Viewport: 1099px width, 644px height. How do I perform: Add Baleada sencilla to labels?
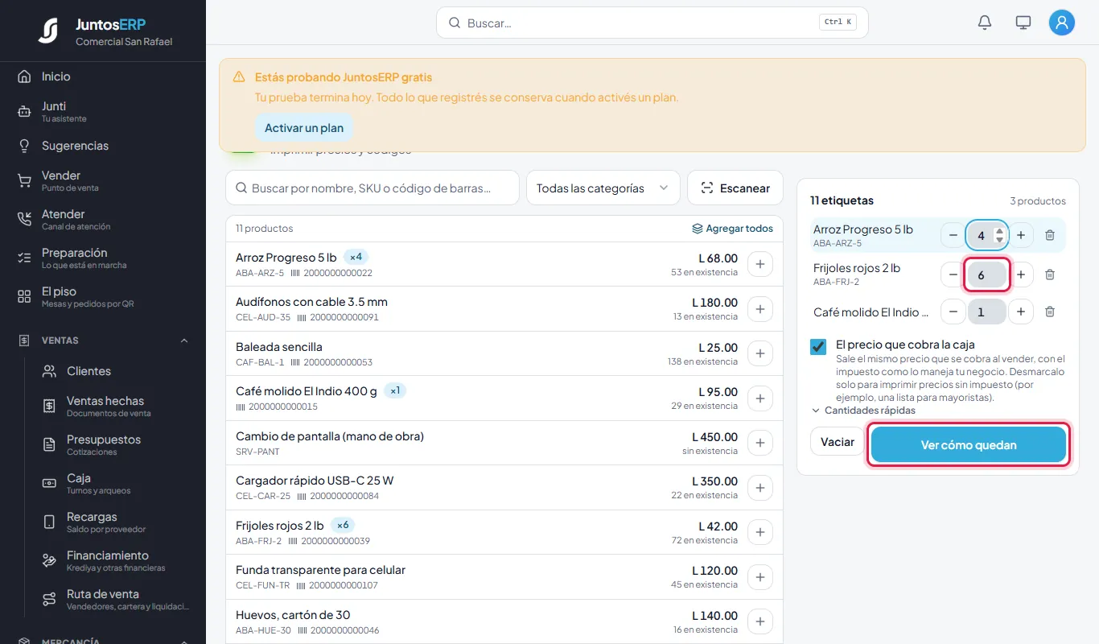coord(760,353)
